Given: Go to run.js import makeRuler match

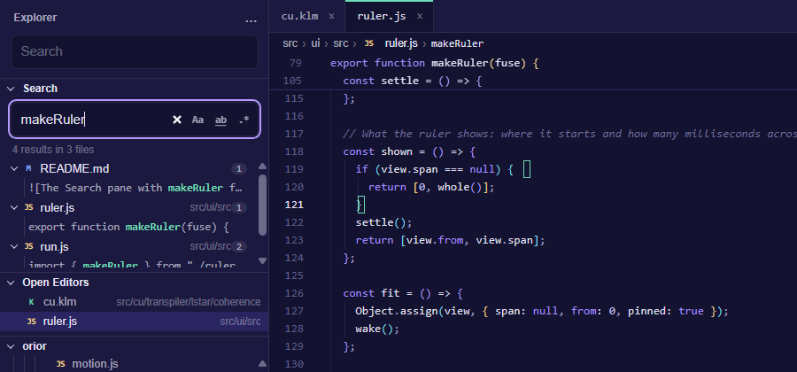Looking at the screenshot, I should click(132, 264).
